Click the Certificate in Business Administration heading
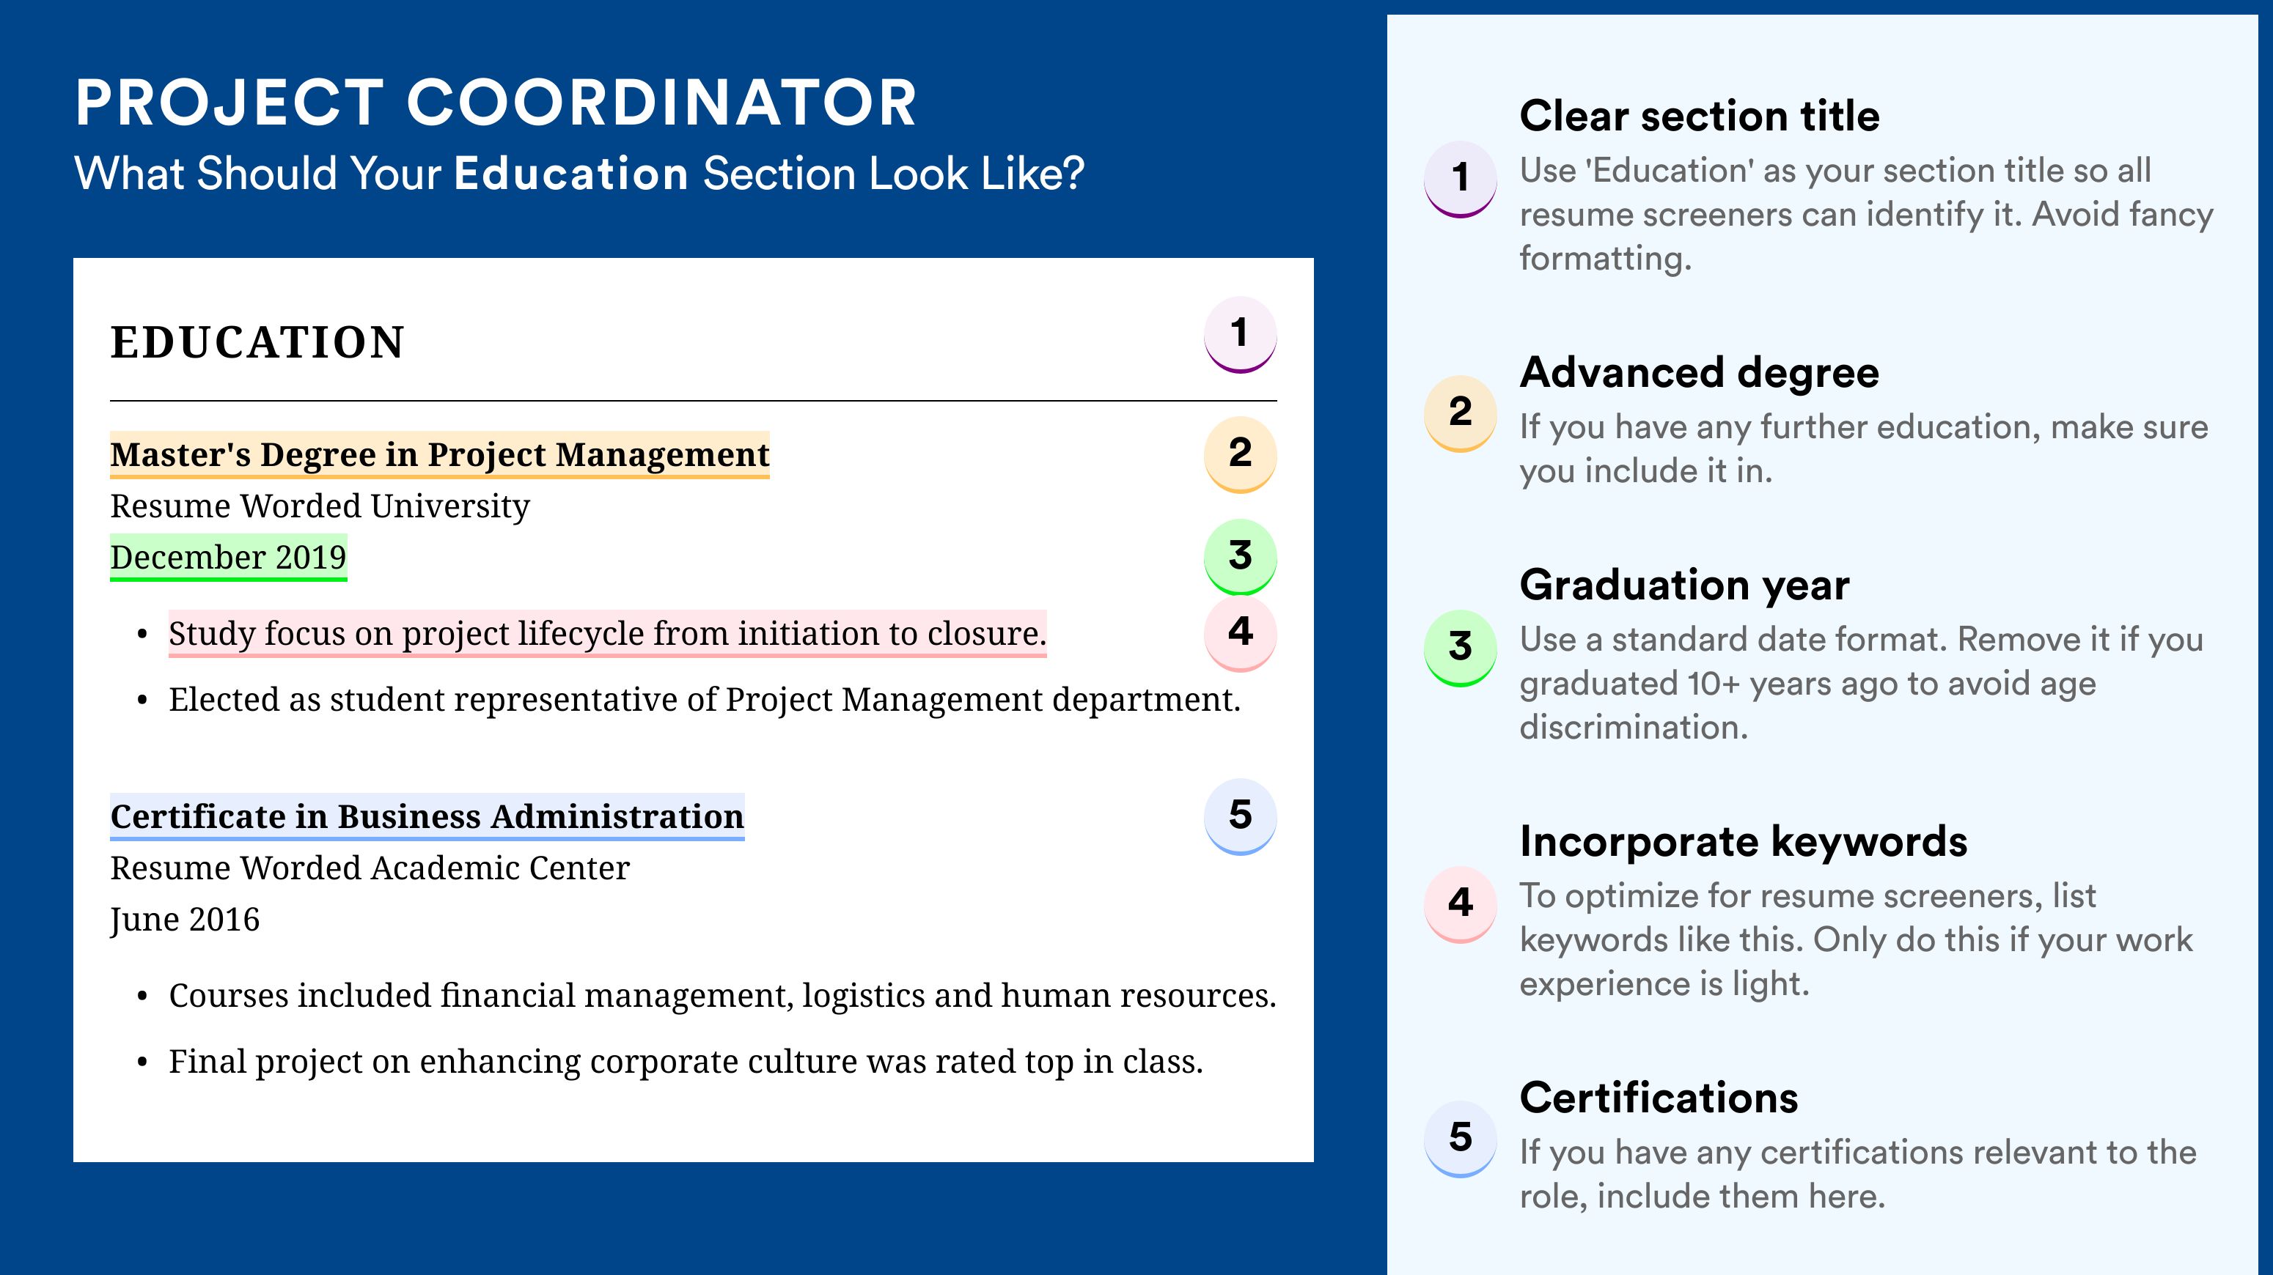2273x1275 pixels. click(427, 816)
